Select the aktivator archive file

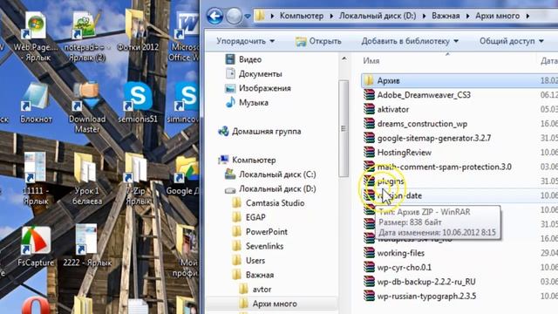386,110
